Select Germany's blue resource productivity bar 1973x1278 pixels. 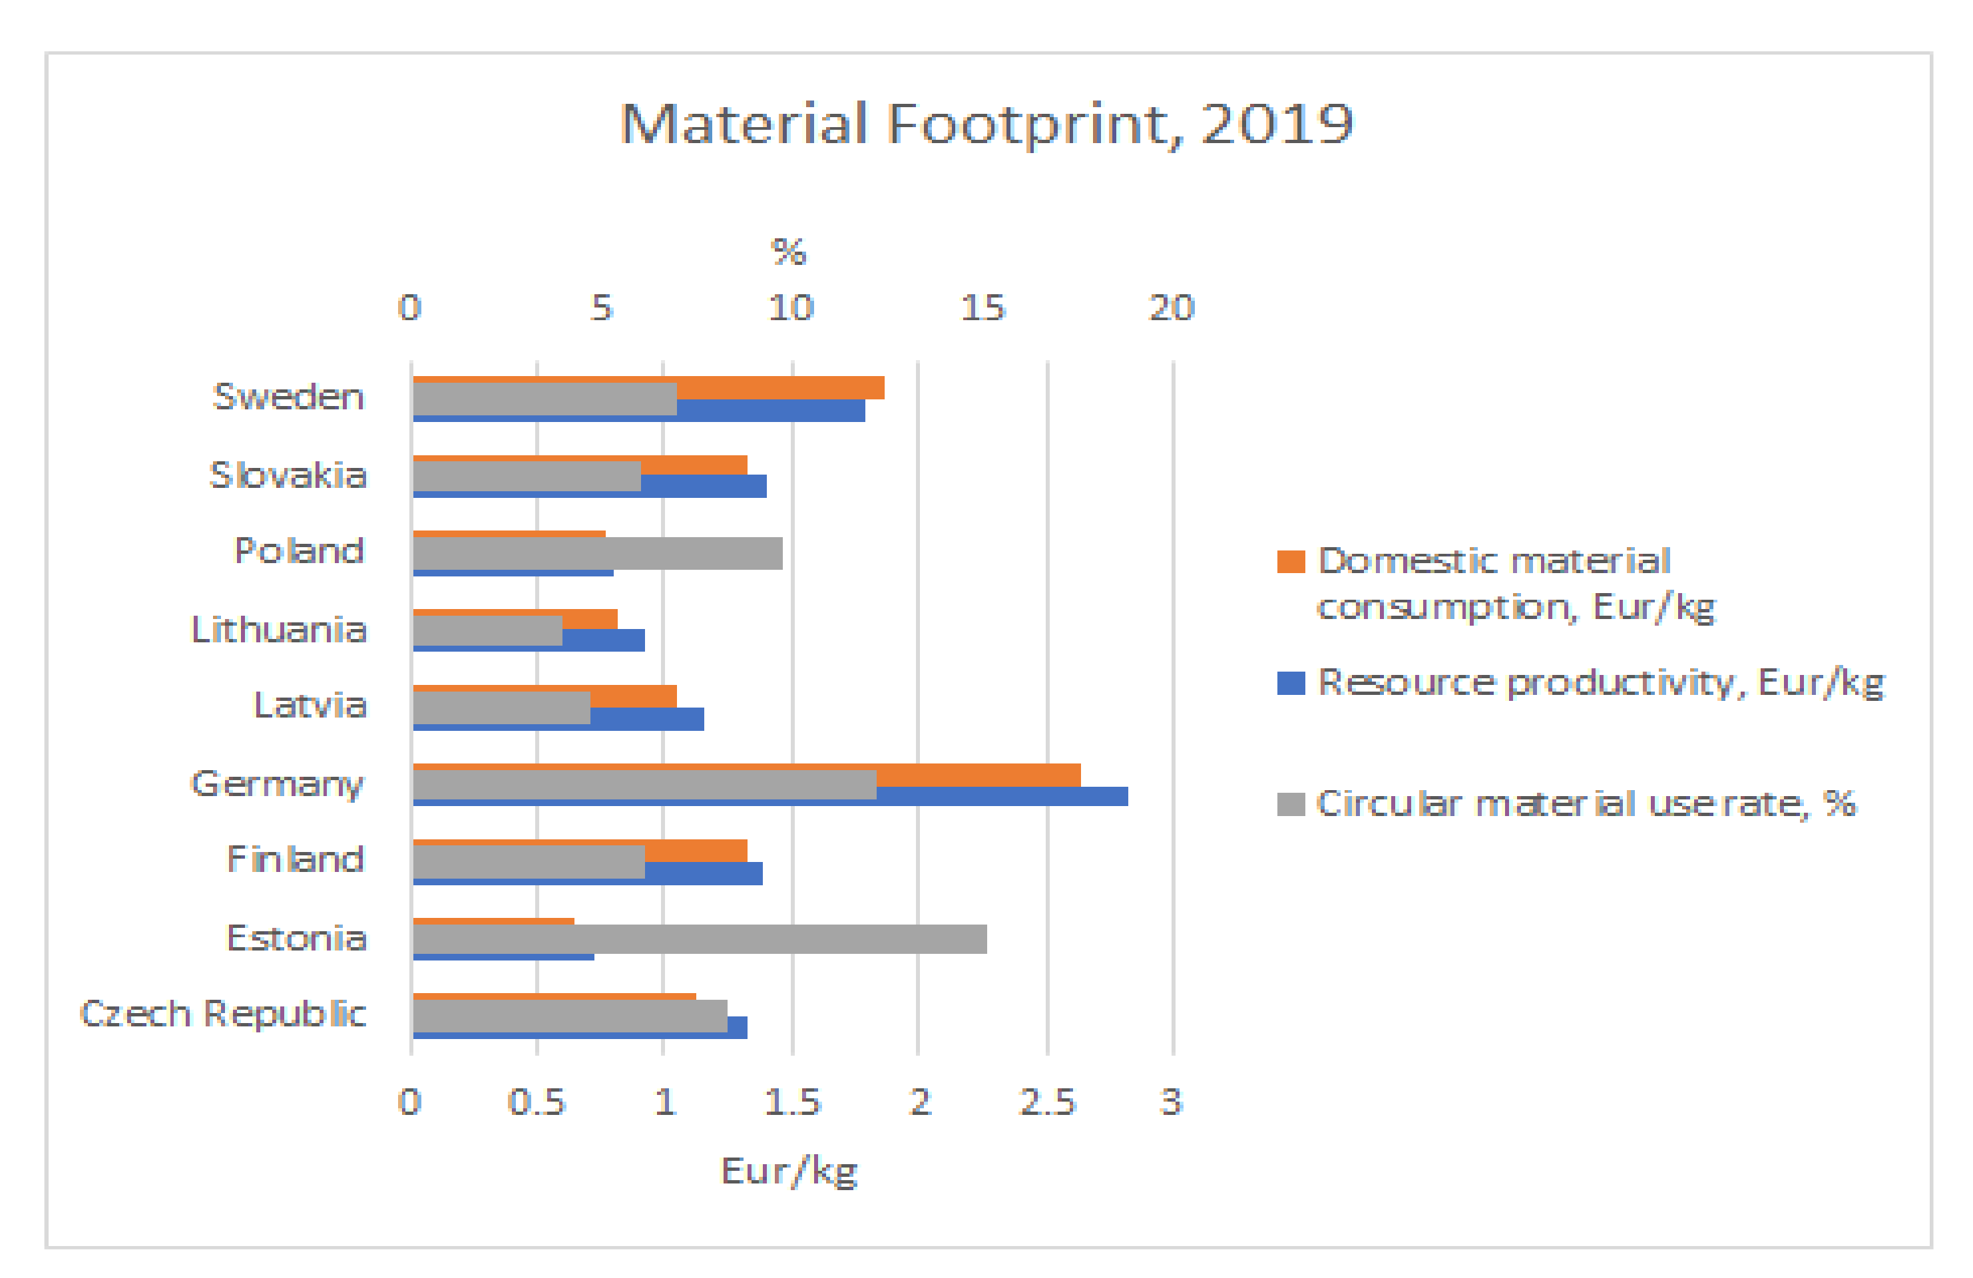point(1003,797)
